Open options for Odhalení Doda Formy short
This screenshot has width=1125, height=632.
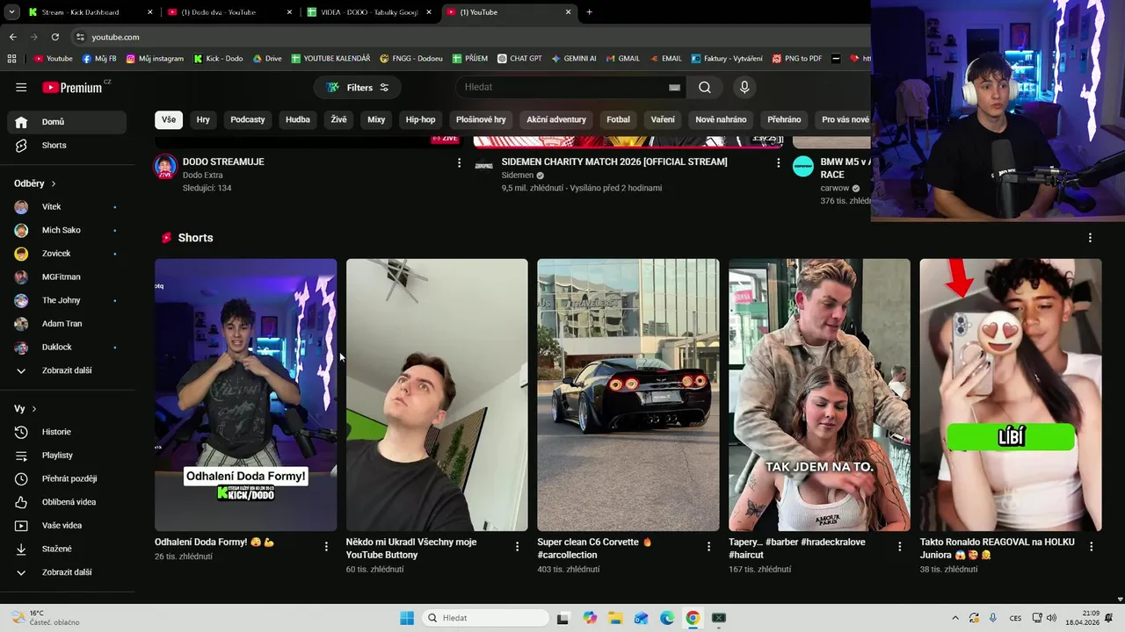click(326, 546)
